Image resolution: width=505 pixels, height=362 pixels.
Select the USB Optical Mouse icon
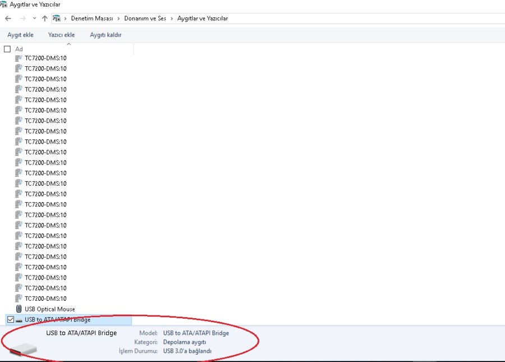click(x=19, y=309)
